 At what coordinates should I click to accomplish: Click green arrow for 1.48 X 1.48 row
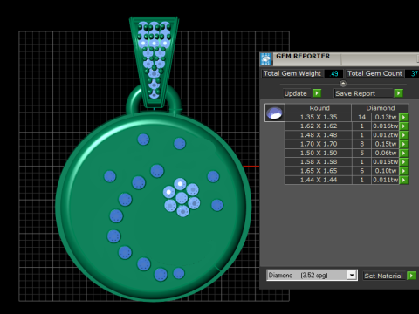403,135
